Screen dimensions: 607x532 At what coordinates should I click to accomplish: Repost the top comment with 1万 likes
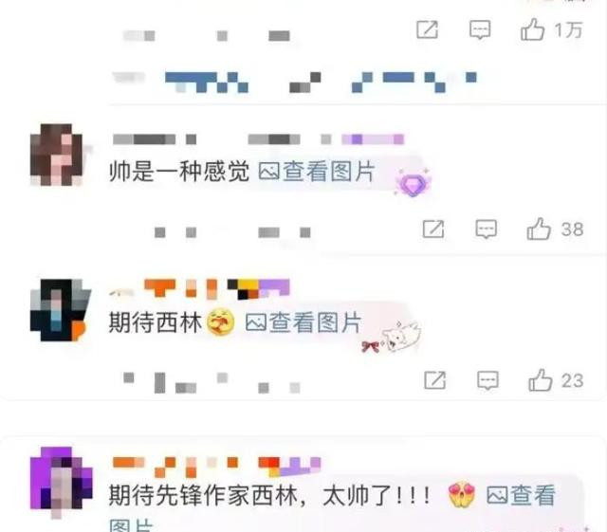click(427, 29)
